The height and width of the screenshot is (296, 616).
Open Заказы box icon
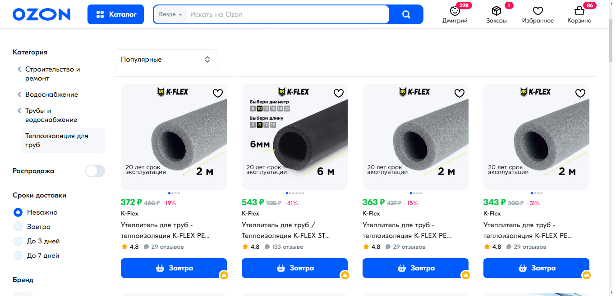(496, 11)
